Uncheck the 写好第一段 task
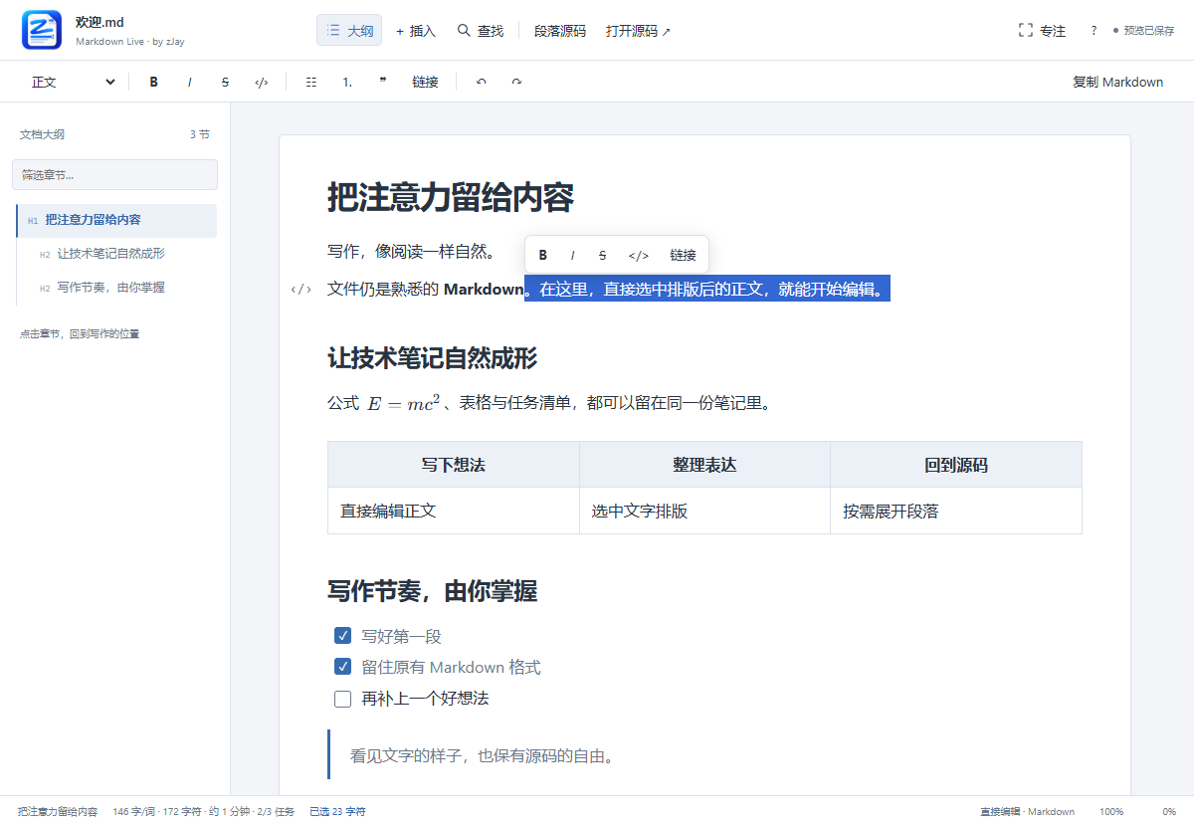Image resolution: width=1194 pixels, height=826 pixels. tap(343, 636)
